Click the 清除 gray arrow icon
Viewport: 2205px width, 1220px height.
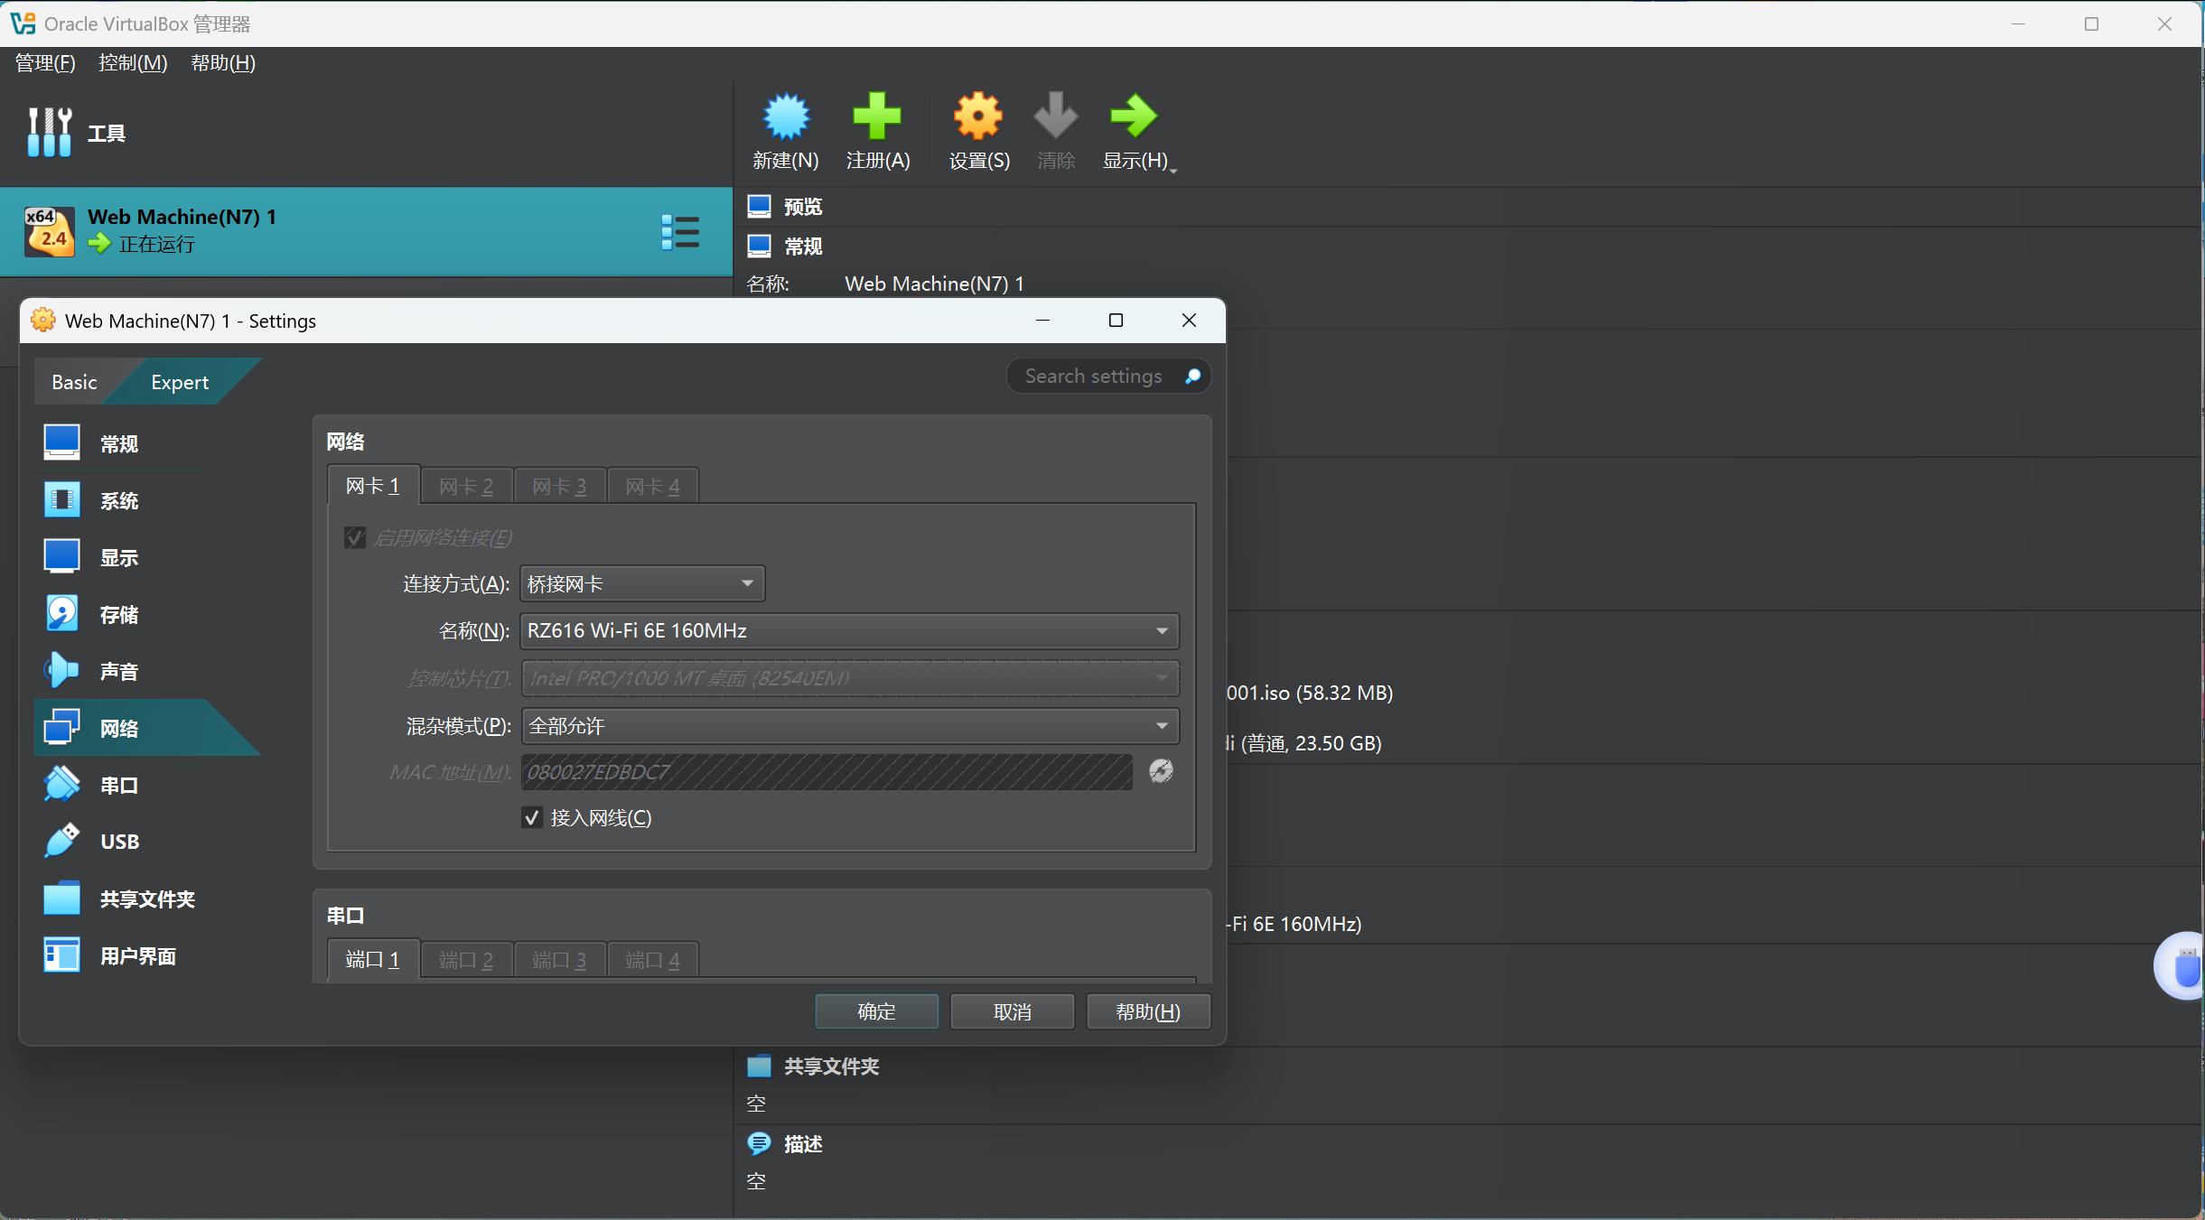pyautogui.click(x=1055, y=116)
